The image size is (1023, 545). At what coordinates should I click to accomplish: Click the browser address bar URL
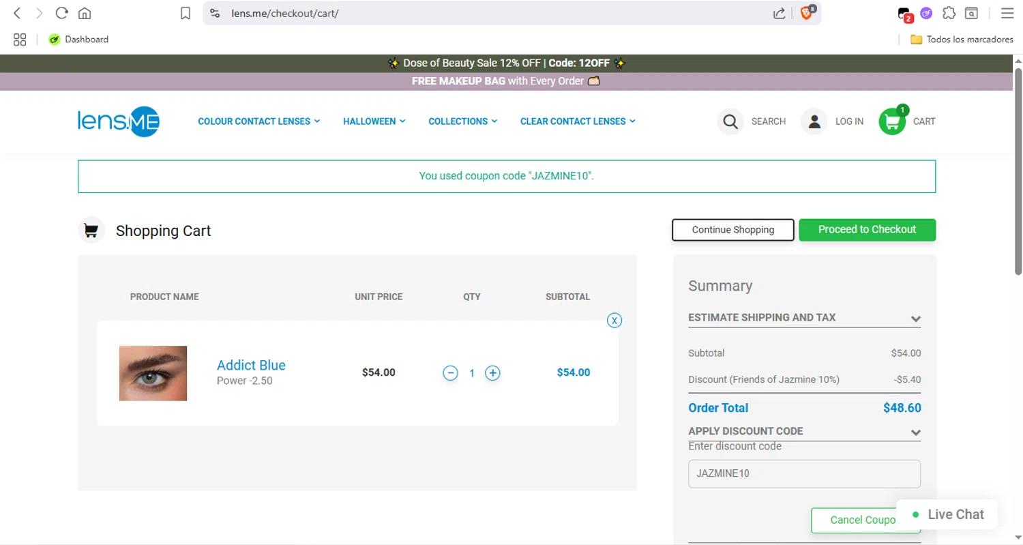tap(285, 13)
